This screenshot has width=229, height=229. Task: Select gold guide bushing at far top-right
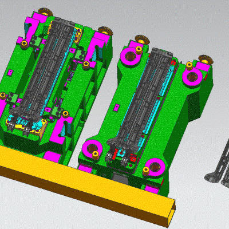[206, 60]
